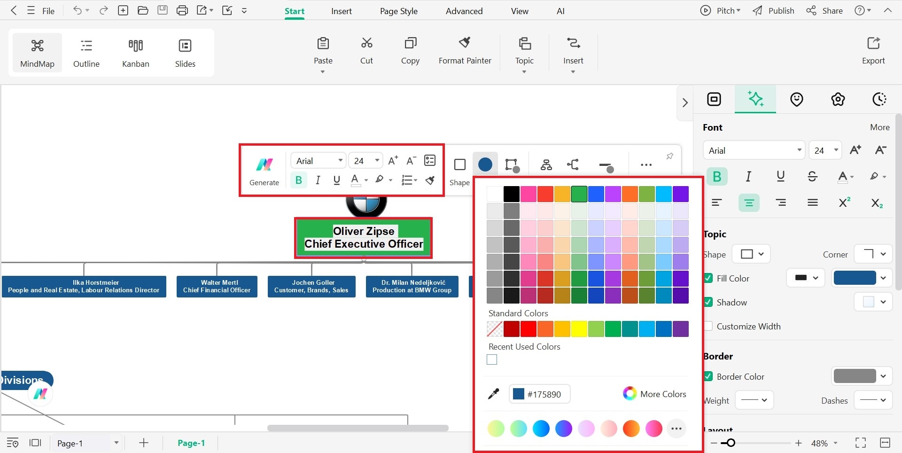Click the Generate AI icon in floating toolbar
Image resolution: width=902 pixels, height=453 pixels.
click(x=264, y=165)
